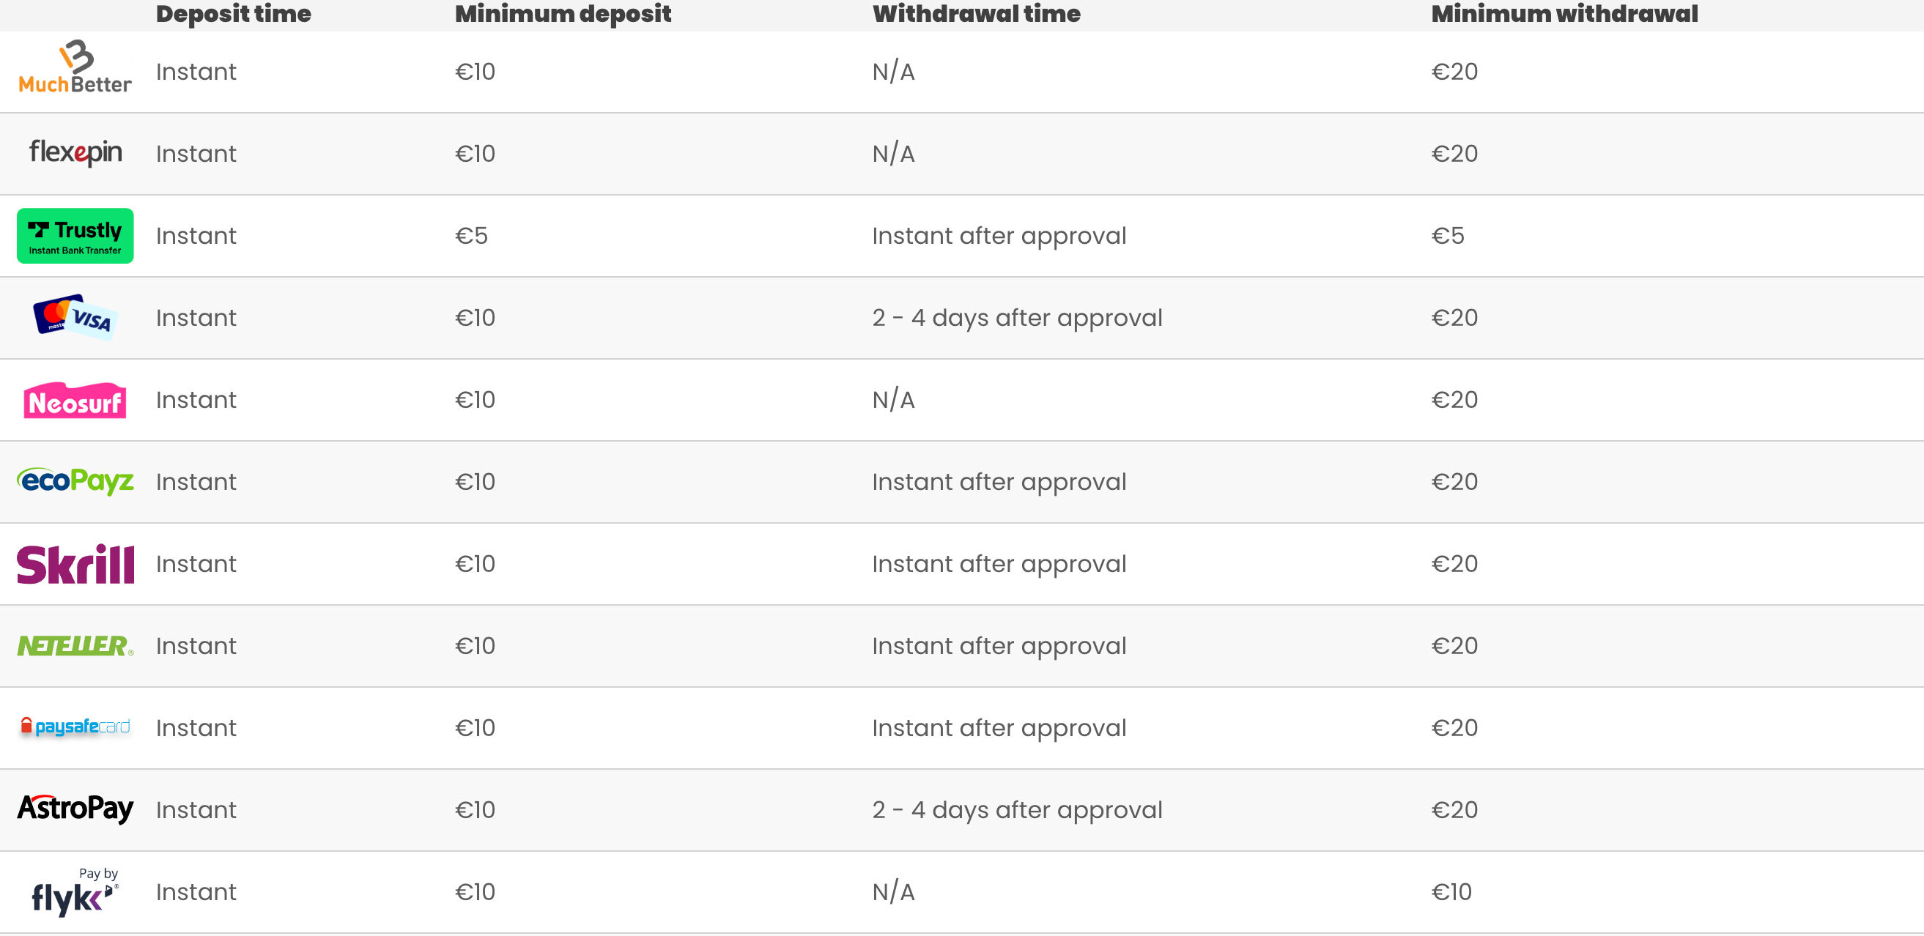Click the green Trustly Instant Bank Transfer logo
This screenshot has width=1924, height=936.
tap(75, 236)
